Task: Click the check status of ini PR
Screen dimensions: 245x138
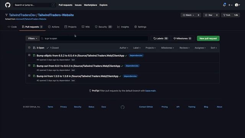Action: [120, 76]
